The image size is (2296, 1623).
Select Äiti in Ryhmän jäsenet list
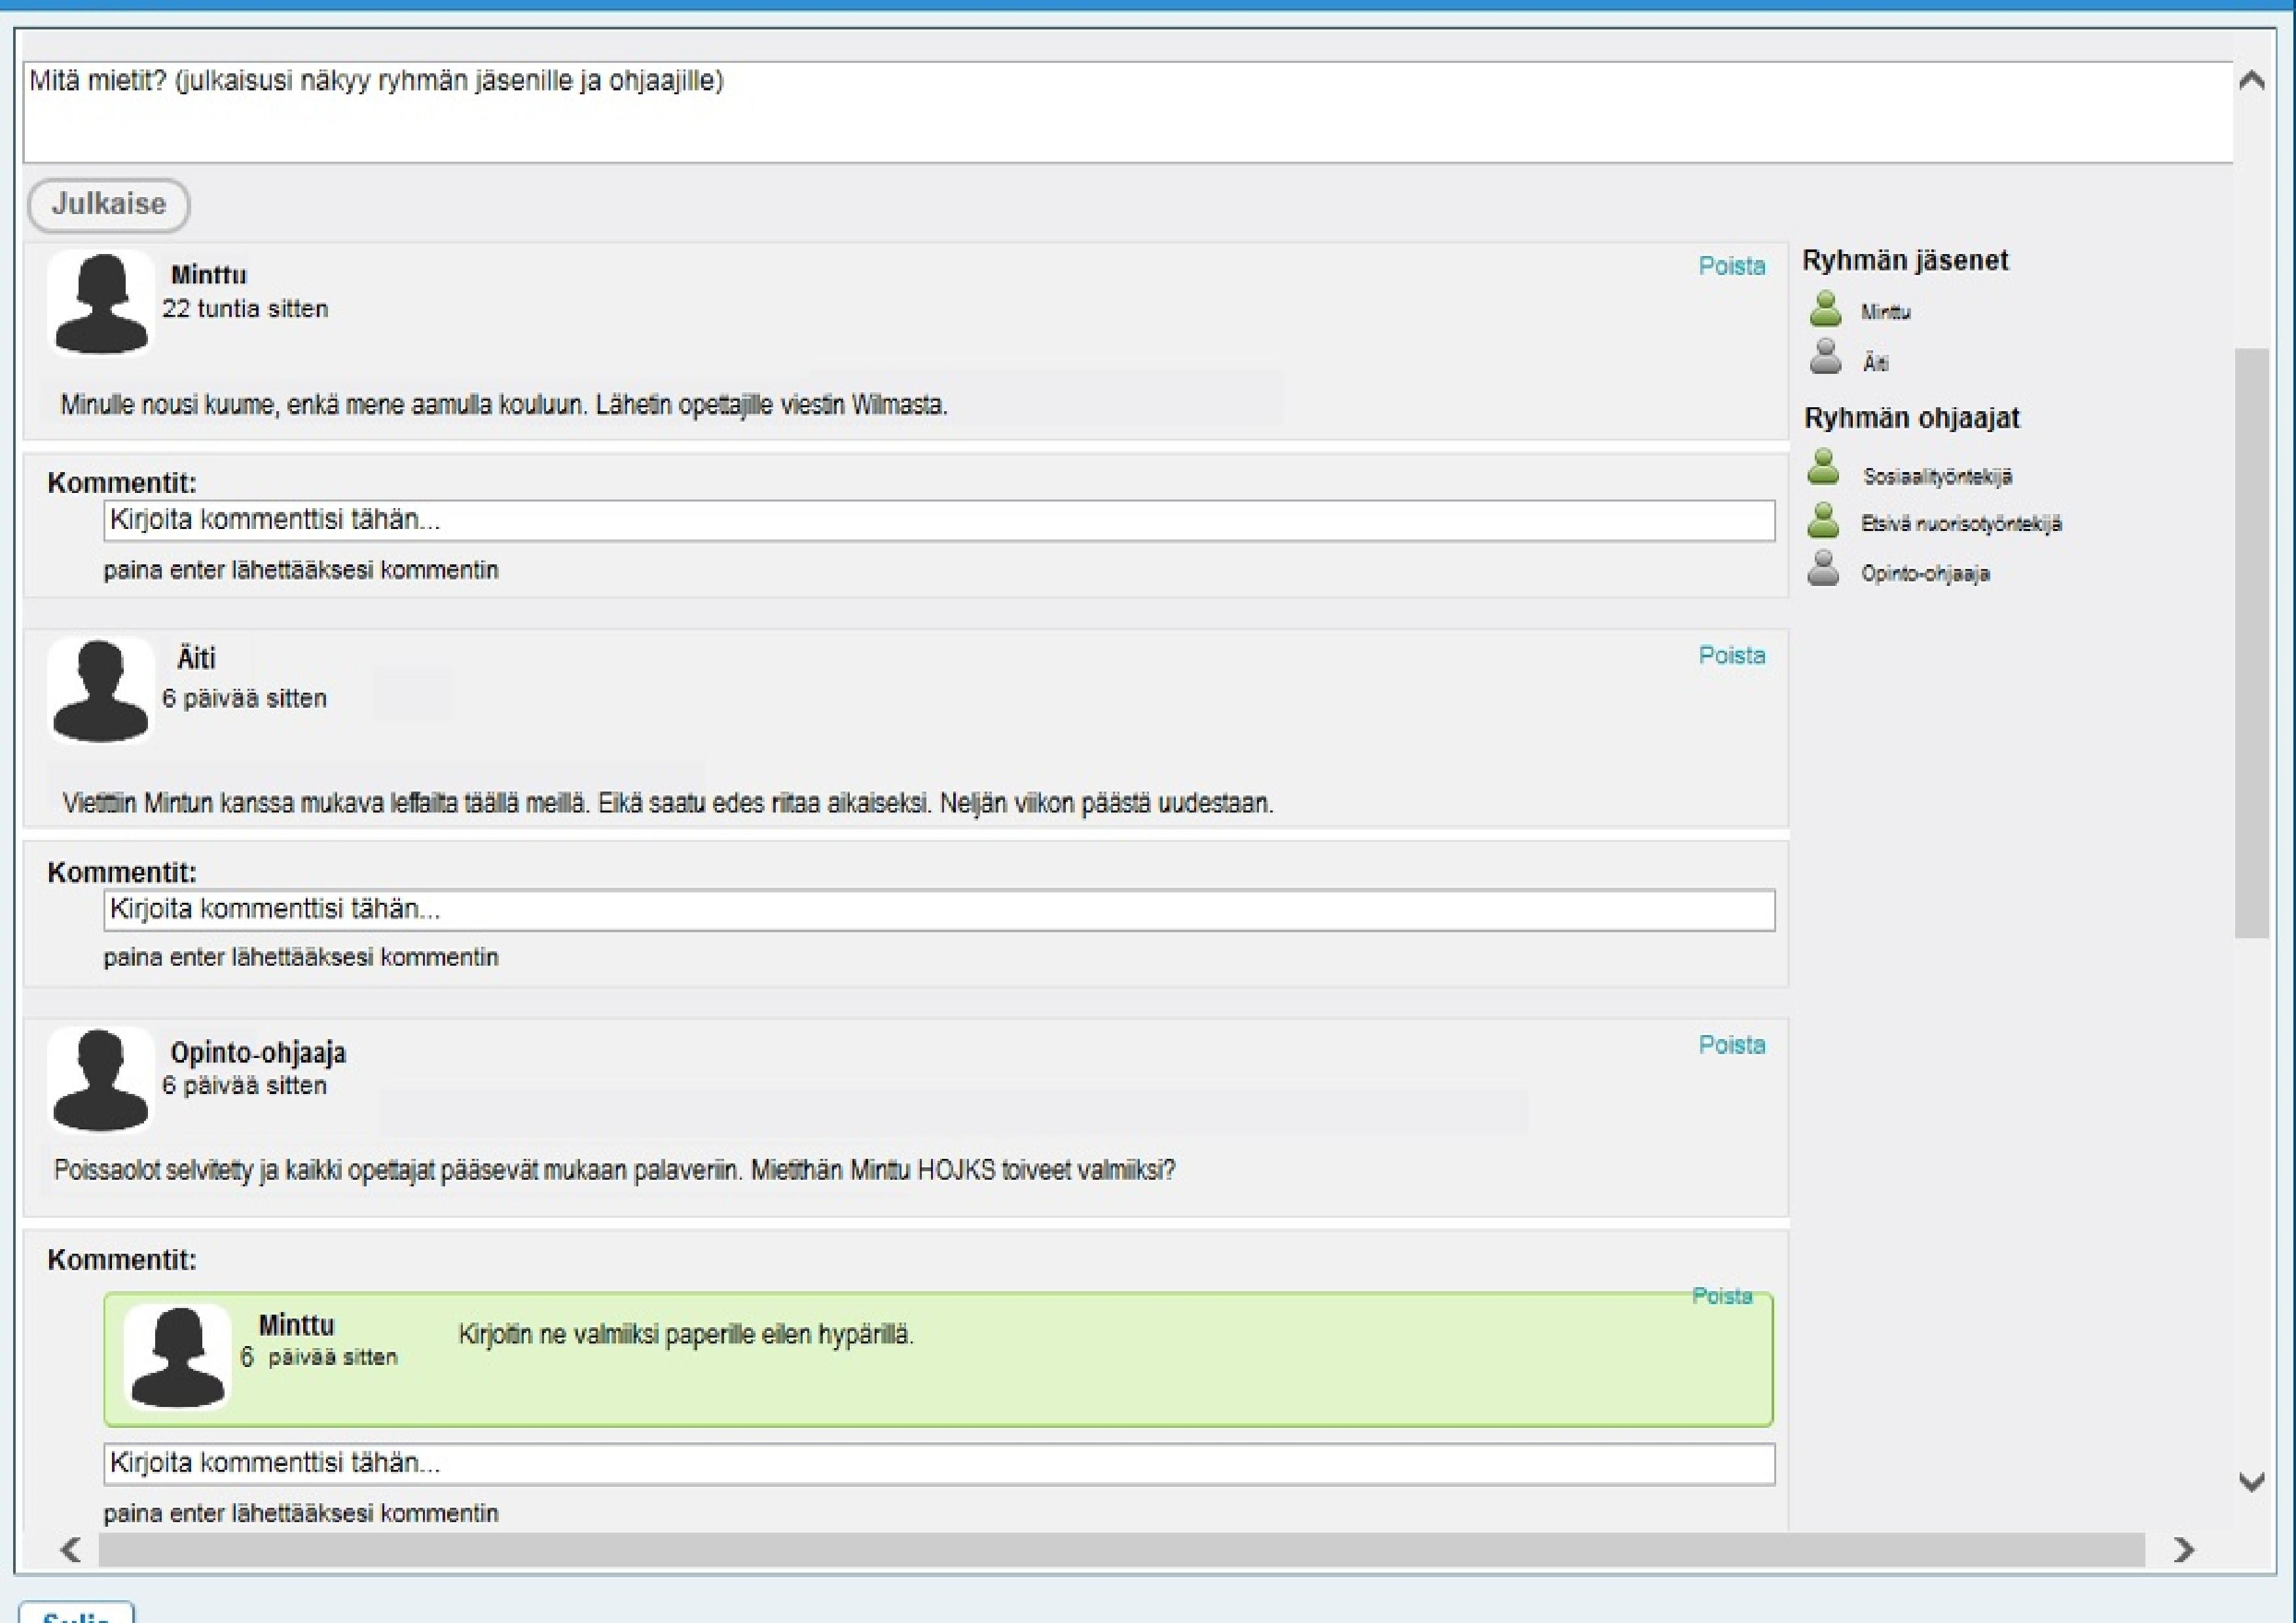click(1875, 363)
